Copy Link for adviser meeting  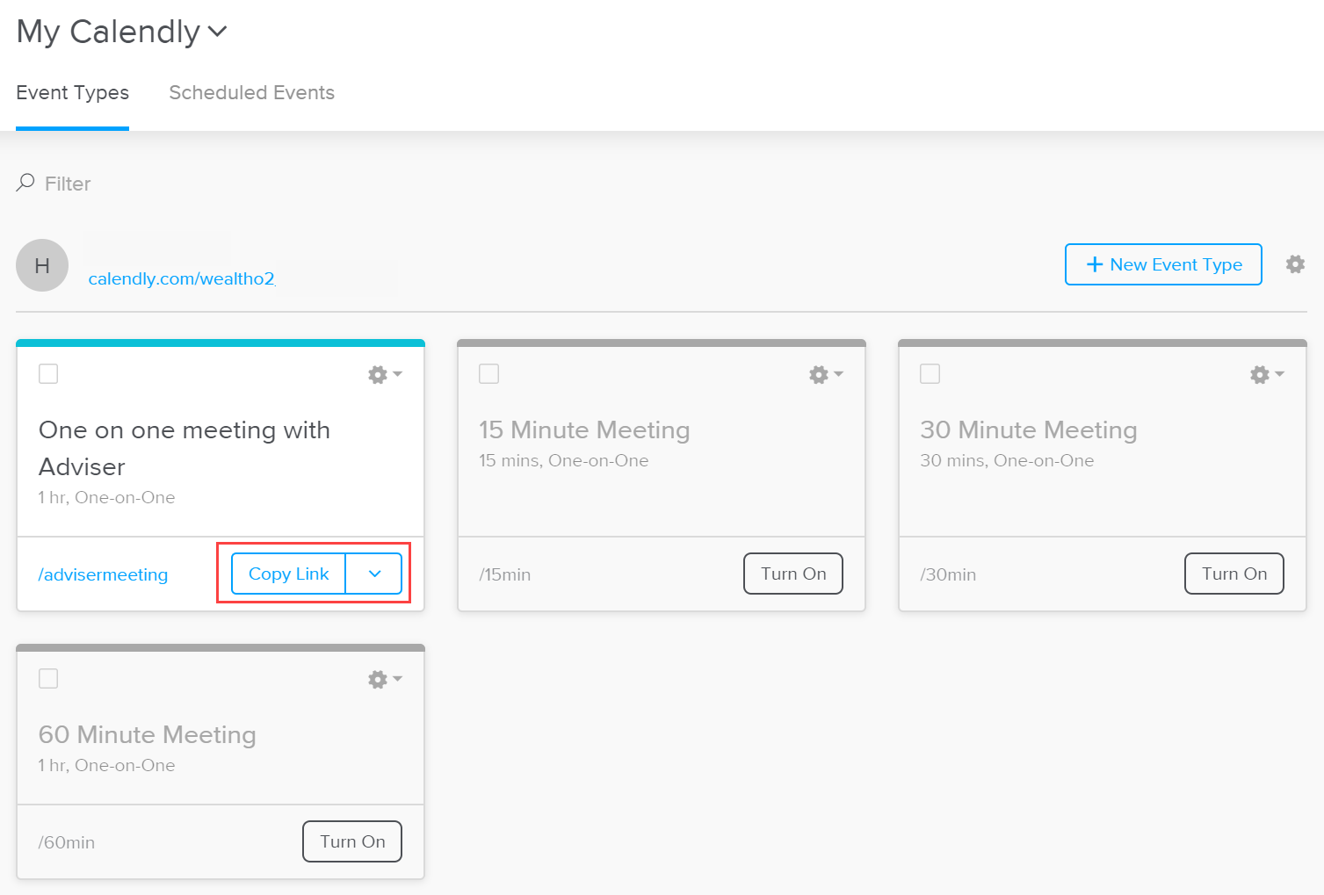(288, 574)
